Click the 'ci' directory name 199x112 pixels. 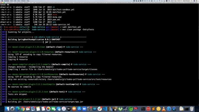pyautogui.click(x=53, y=7)
